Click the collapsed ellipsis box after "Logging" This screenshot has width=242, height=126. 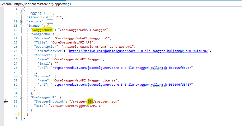pyautogui.click(x=50, y=13)
